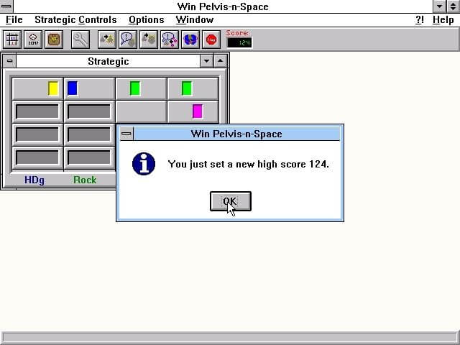Click the 'You just set a new high score 124.' message
The height and width of the screenshot is (345, 460).
click(248, 164)
